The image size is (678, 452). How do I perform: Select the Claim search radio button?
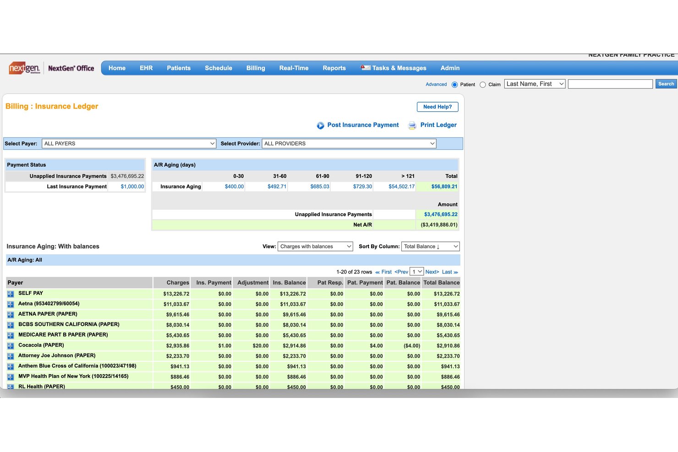click(x=482, y=85)
